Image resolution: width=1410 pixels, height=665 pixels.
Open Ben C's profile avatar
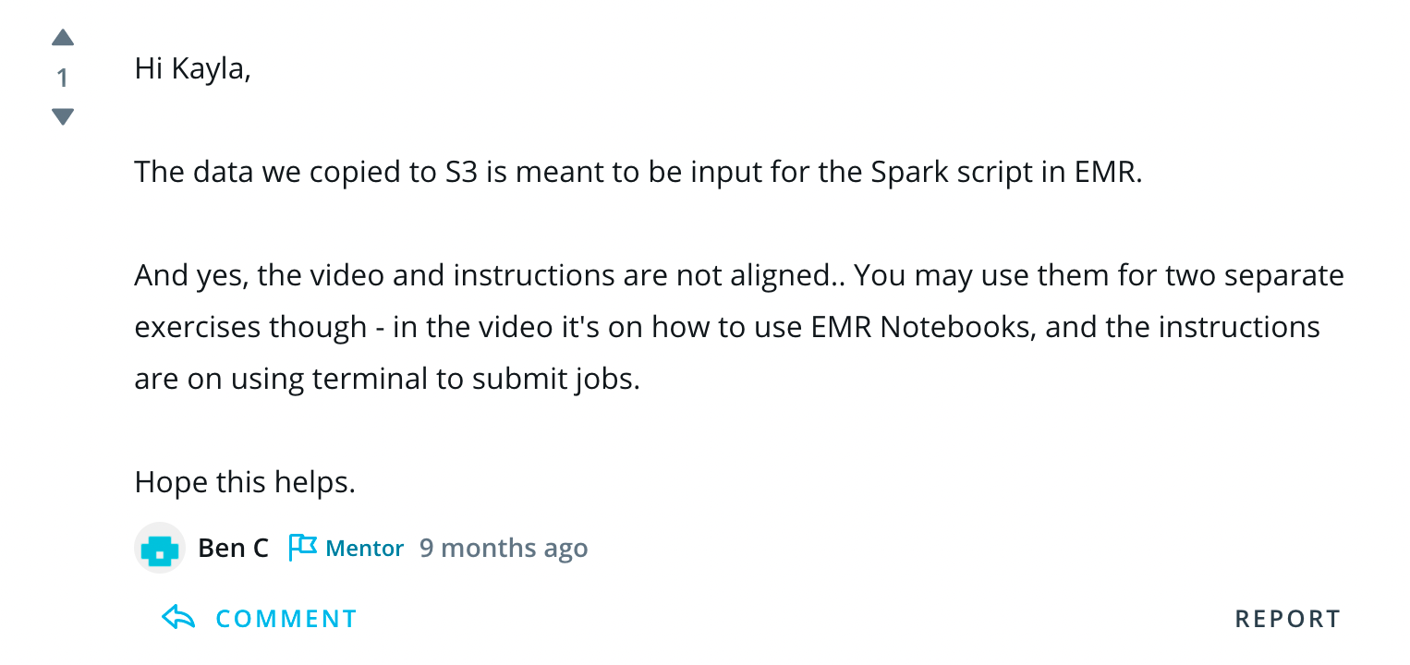tap(160, 549)
